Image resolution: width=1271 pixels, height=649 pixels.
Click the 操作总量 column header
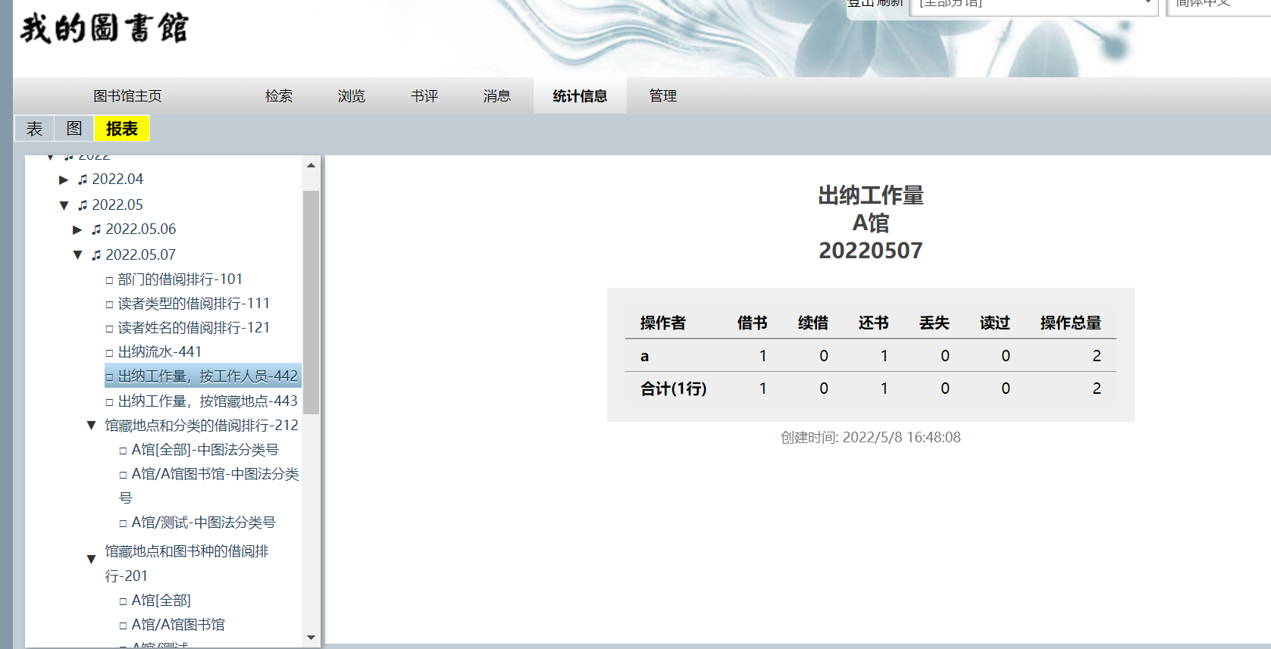(1071, 323)
